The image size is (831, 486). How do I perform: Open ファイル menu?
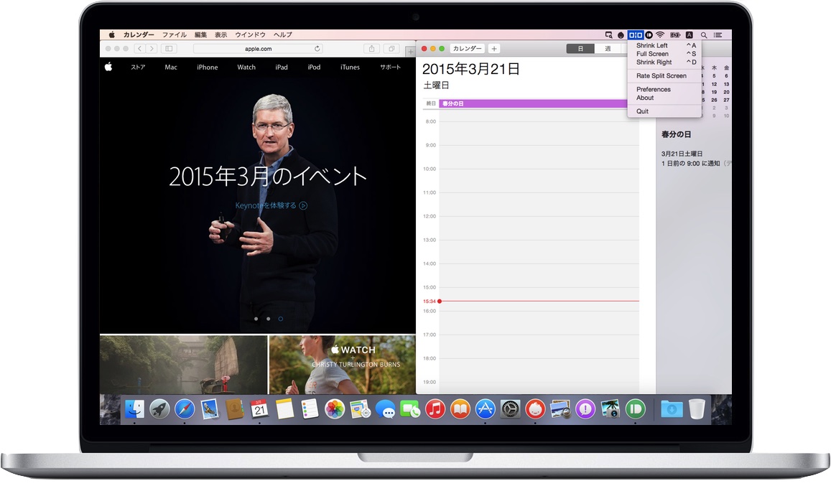coord(174,34)
